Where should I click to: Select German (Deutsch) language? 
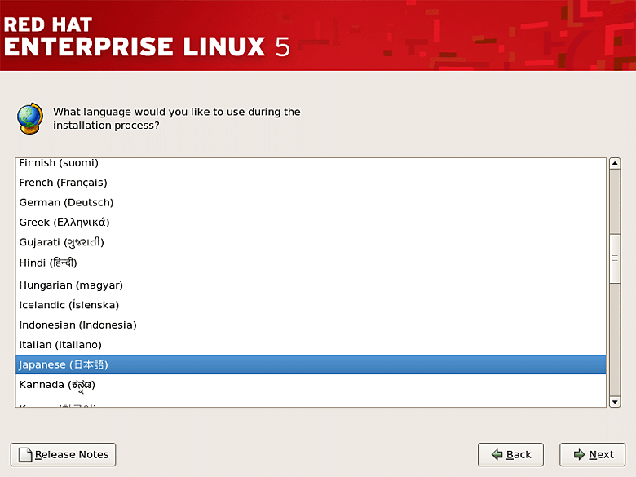click(x=311, y=202)
